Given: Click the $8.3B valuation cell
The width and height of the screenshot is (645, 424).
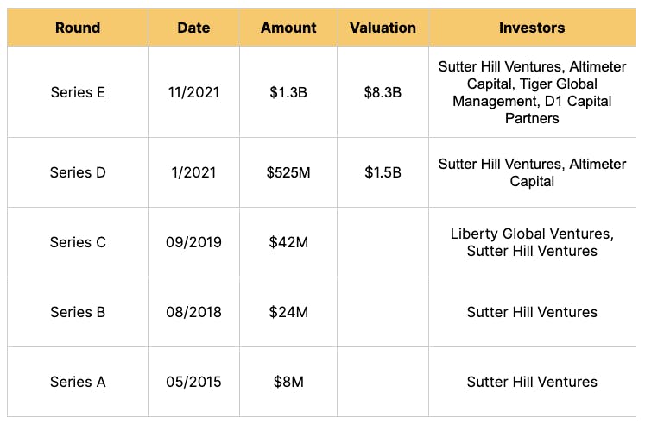Looking at the screenshot, I should [383, 92].
